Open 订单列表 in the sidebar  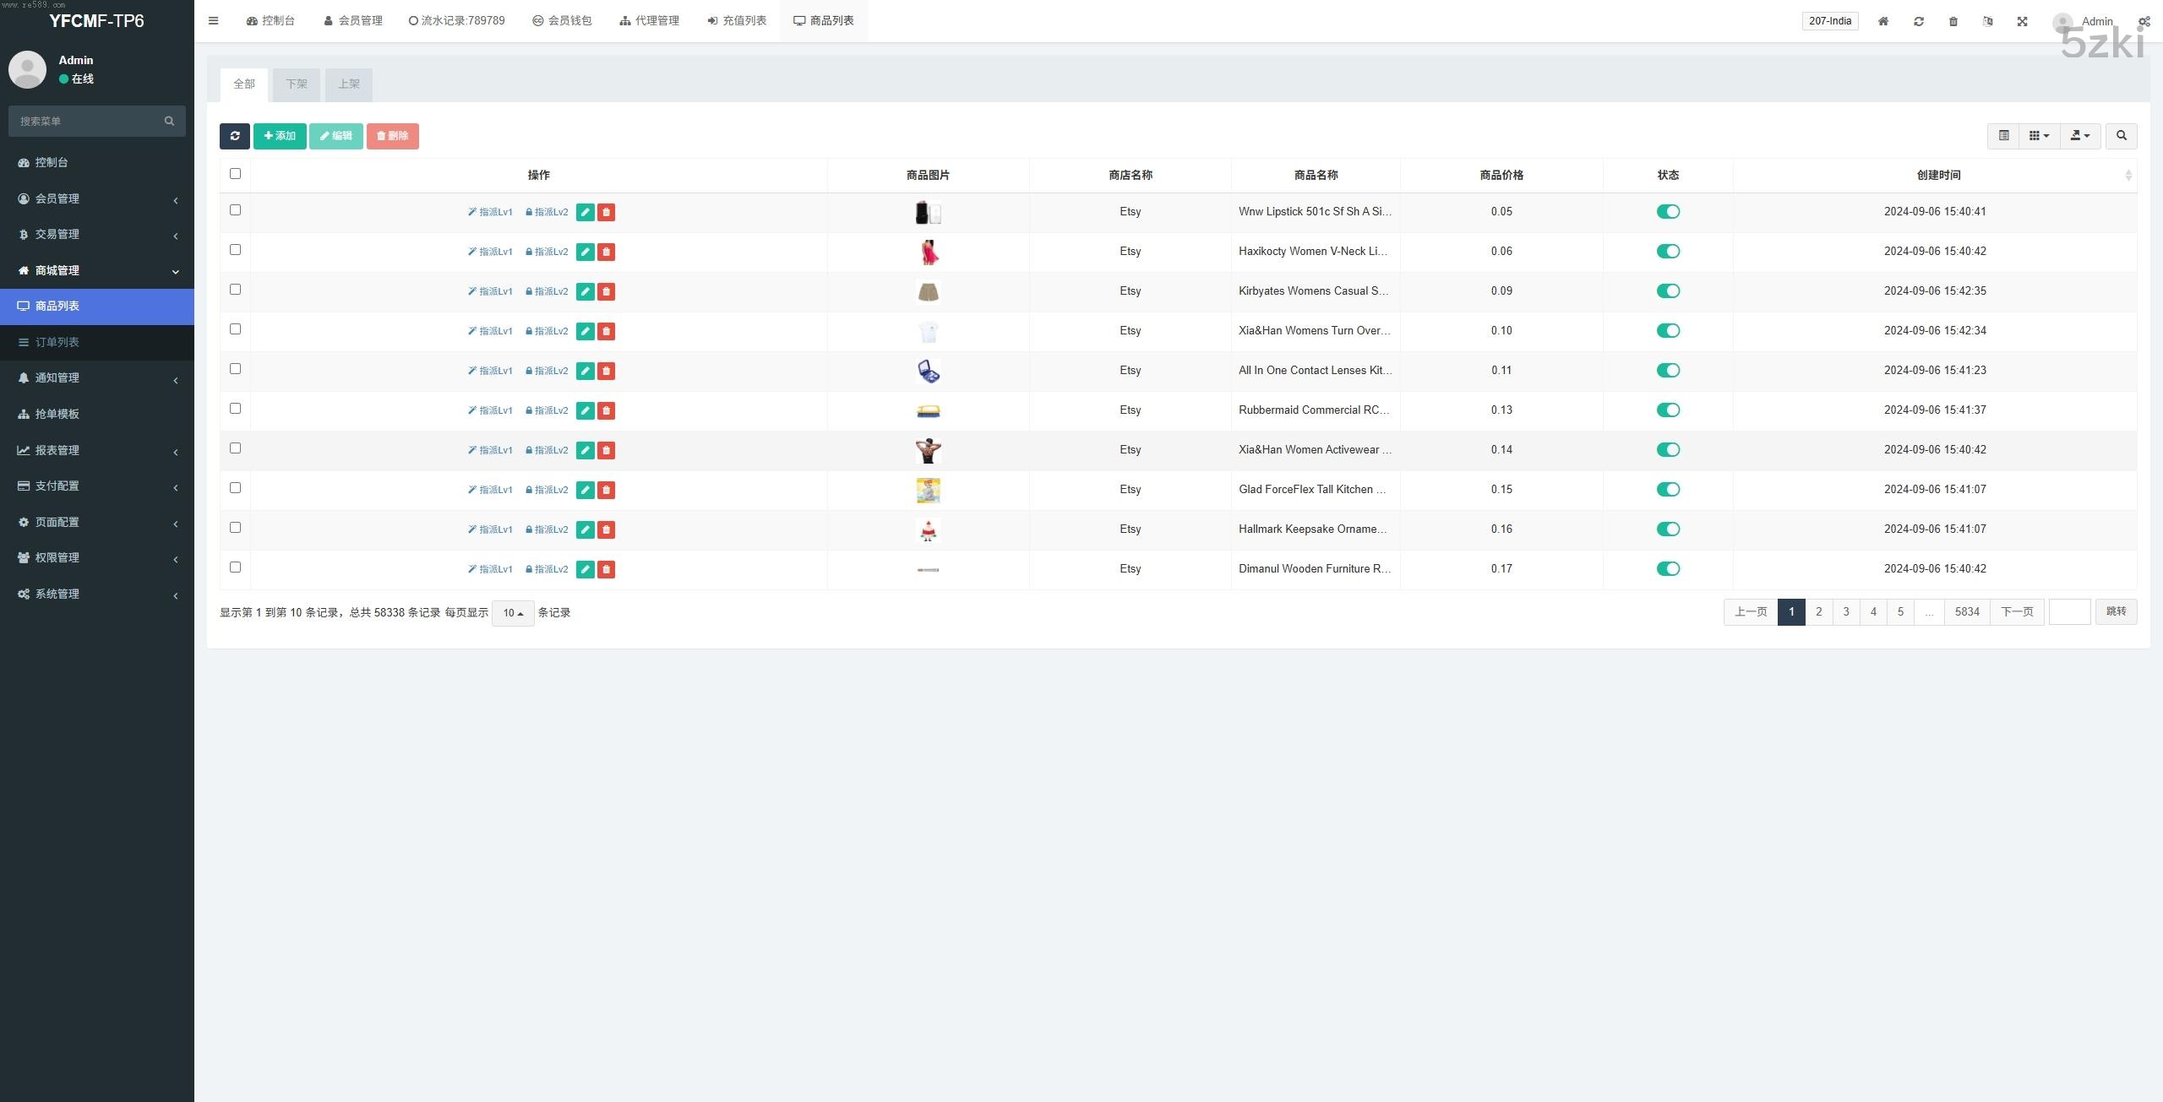point(57,342)
